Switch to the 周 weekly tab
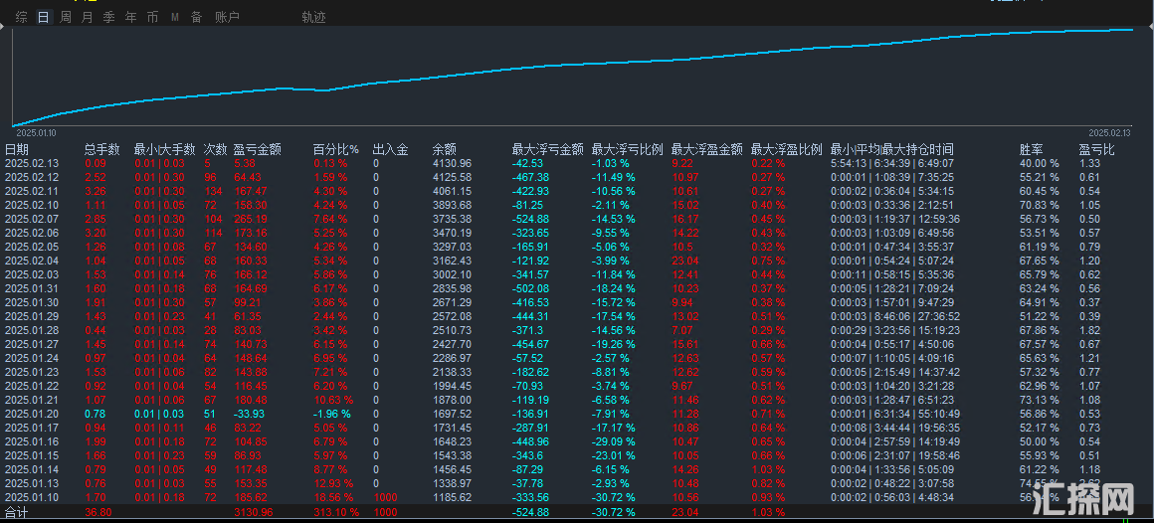 [66, 17]
